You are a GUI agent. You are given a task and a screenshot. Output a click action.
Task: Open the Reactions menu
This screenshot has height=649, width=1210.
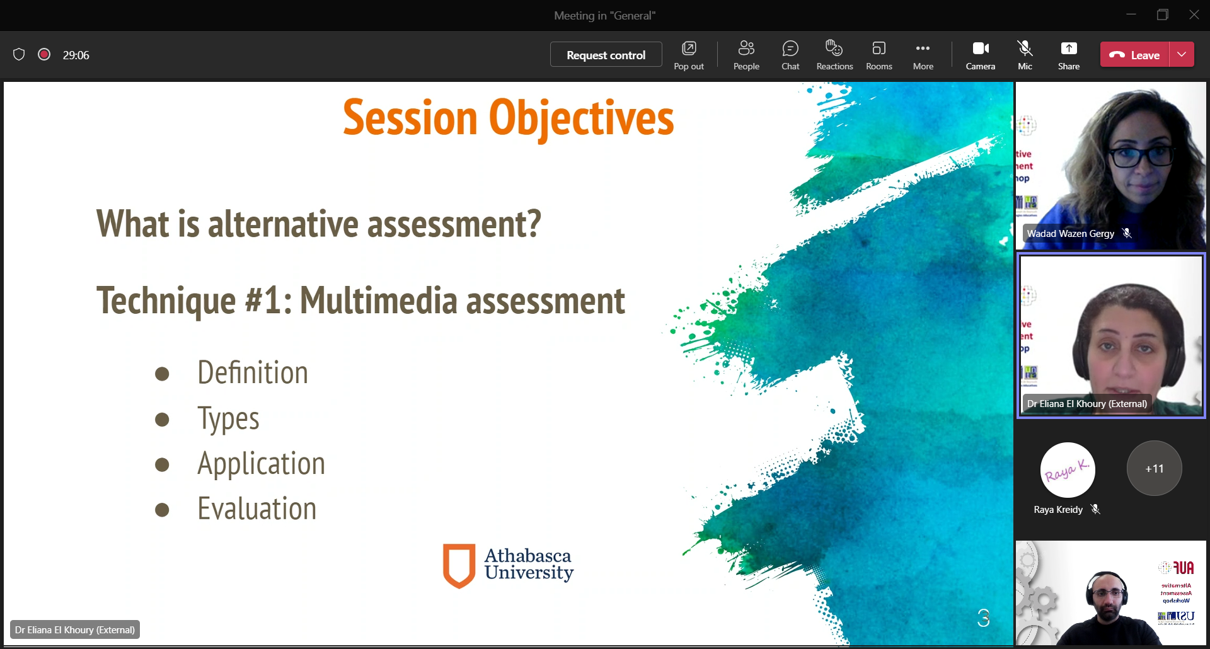click(834, 55)
